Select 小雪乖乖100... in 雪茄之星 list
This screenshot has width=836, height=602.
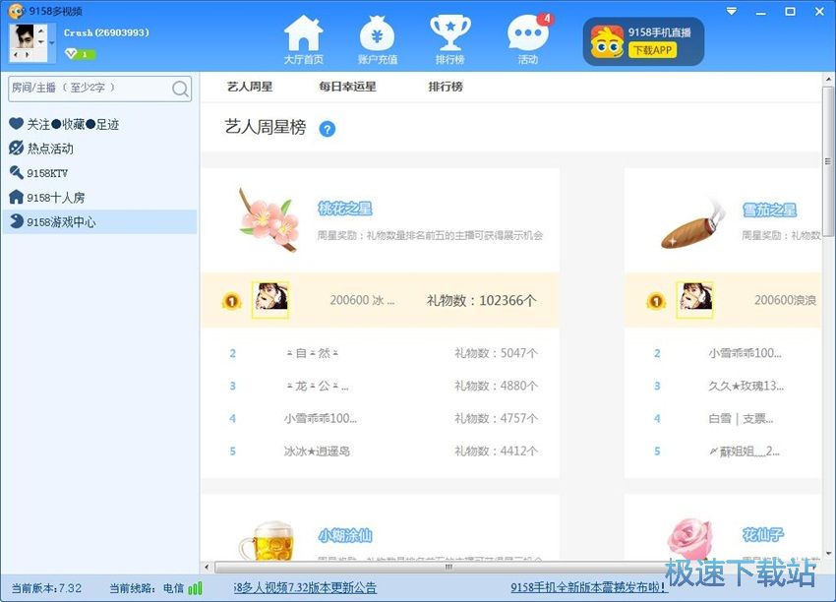[745, 353]
